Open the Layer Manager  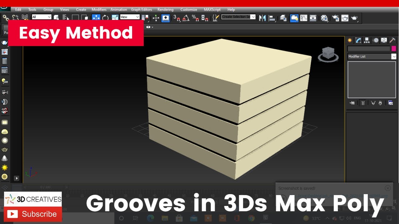click(283, 18)
